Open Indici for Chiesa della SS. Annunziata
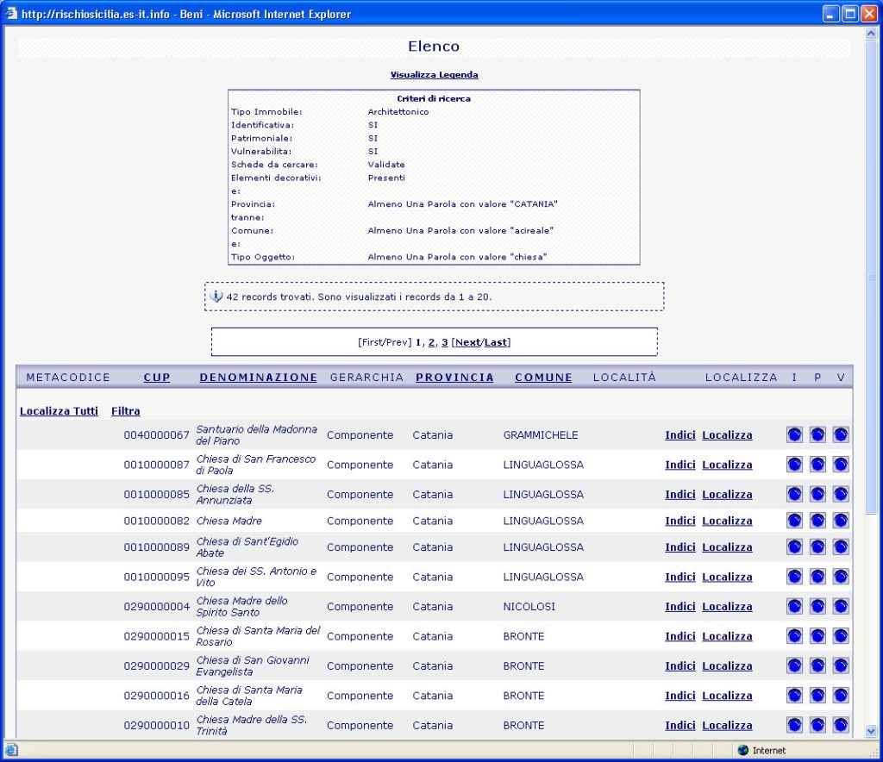The width and height of the screenshot is (883, 762). (x=679, y=495)
